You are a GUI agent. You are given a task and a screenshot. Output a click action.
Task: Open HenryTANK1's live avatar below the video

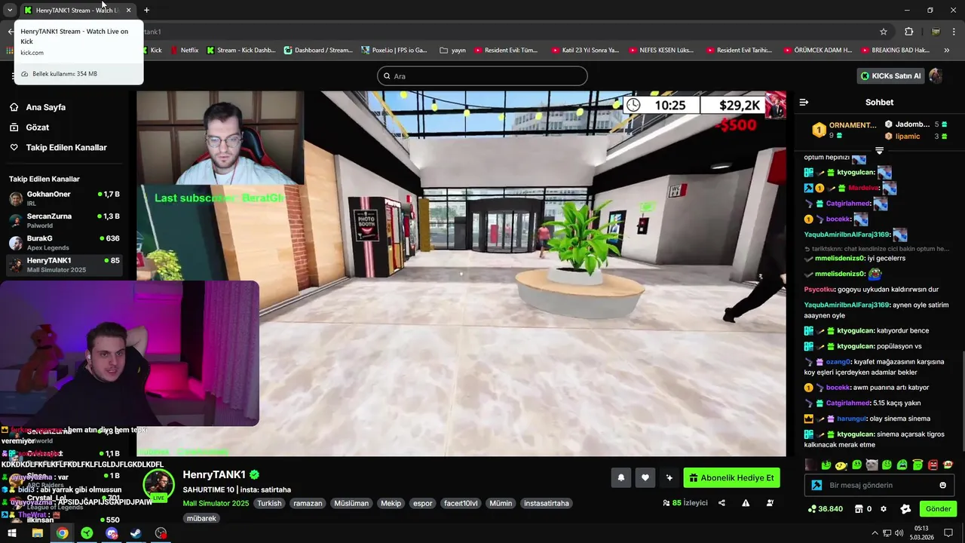(x=158, y=485)
